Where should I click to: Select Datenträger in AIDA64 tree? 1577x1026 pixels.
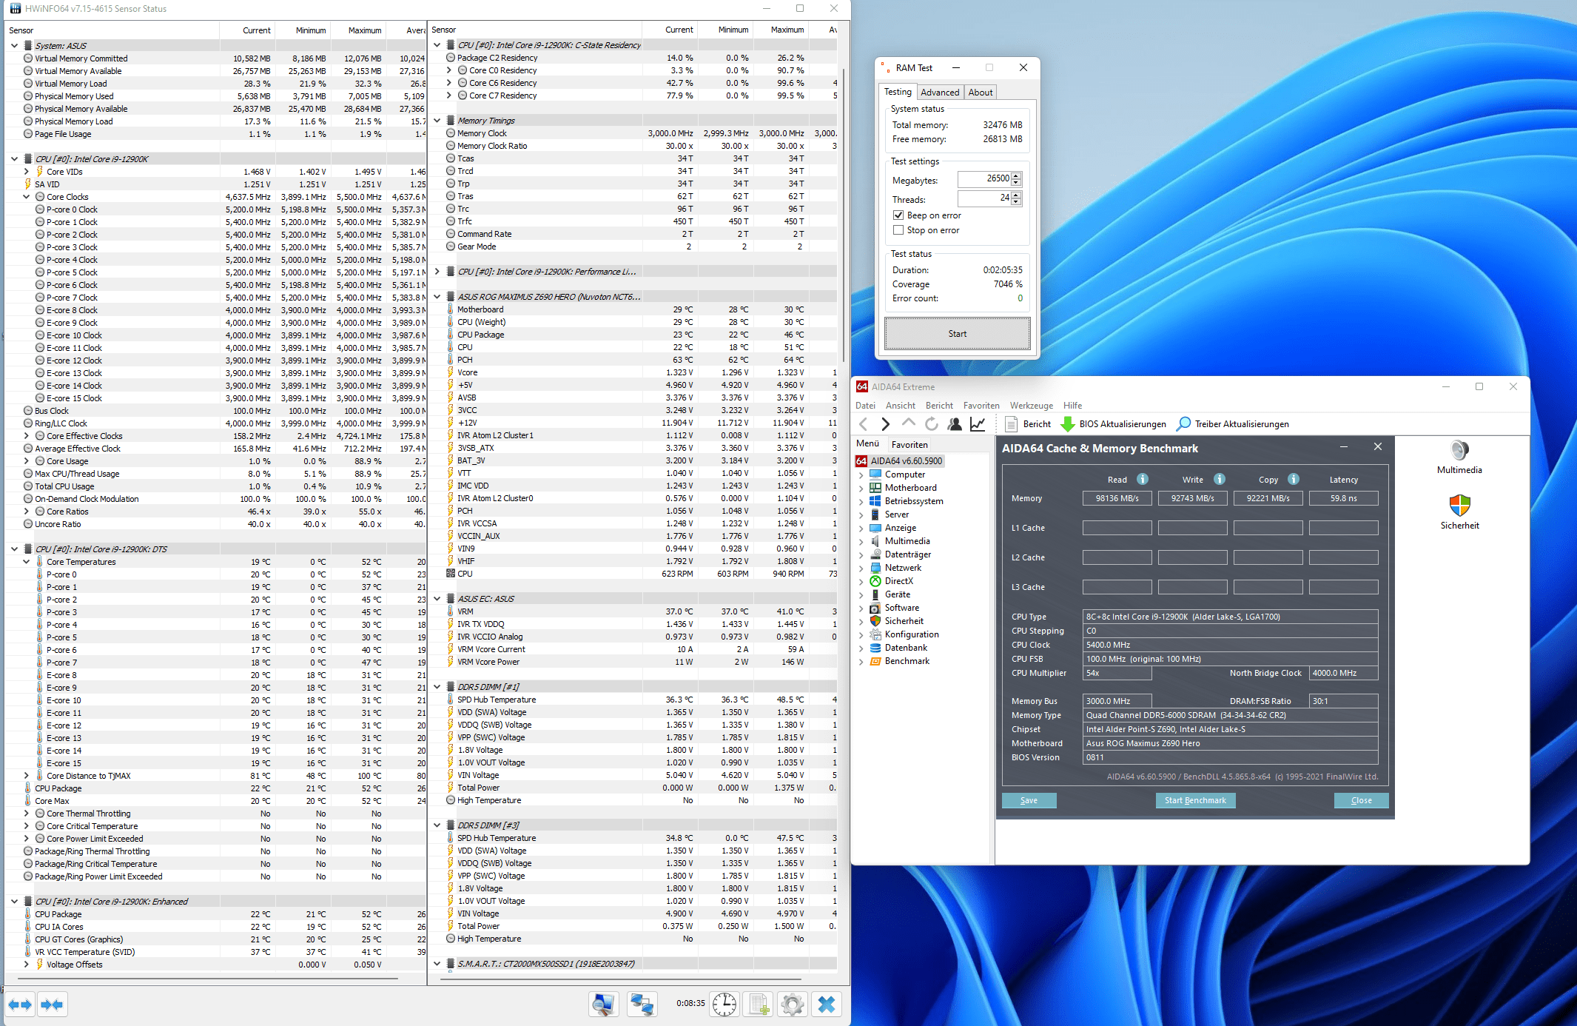pos(907,554)
